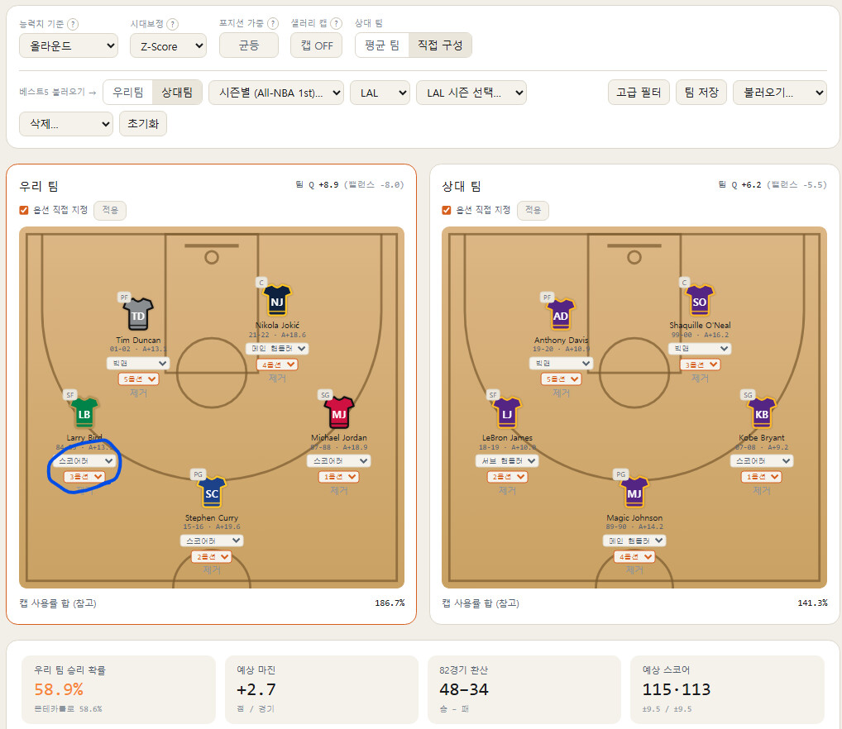Open the Z-Score era adjustment dropdown

click(168, 46)
